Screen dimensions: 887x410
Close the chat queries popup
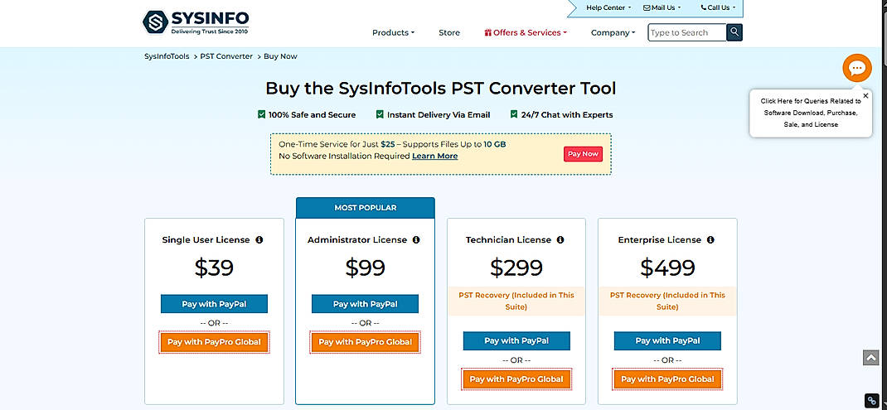865,95
